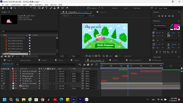Open the Project panel menu
The width and height of the screenshot is (183, 103).
coord(9,12)
